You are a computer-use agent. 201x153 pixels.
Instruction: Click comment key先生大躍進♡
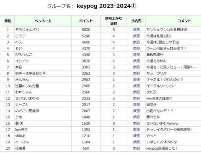[160, 98]
